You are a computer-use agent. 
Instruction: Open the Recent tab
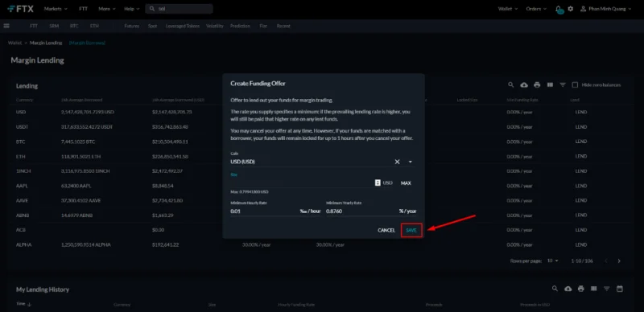tap(283, 26)
